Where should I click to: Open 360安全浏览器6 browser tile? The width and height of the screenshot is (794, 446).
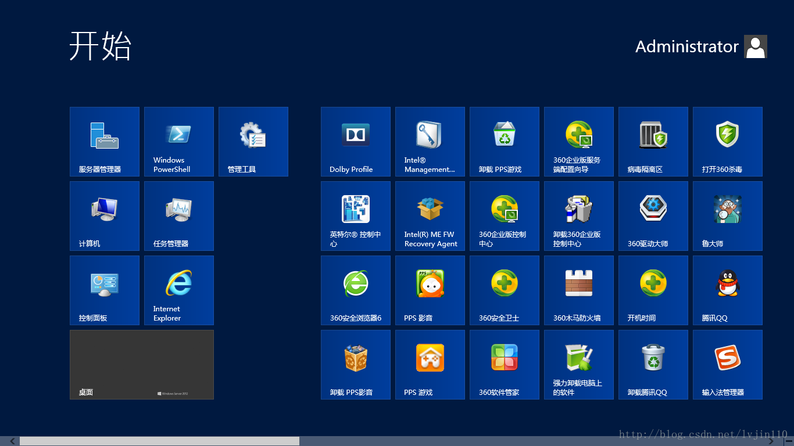coord(356,290)
